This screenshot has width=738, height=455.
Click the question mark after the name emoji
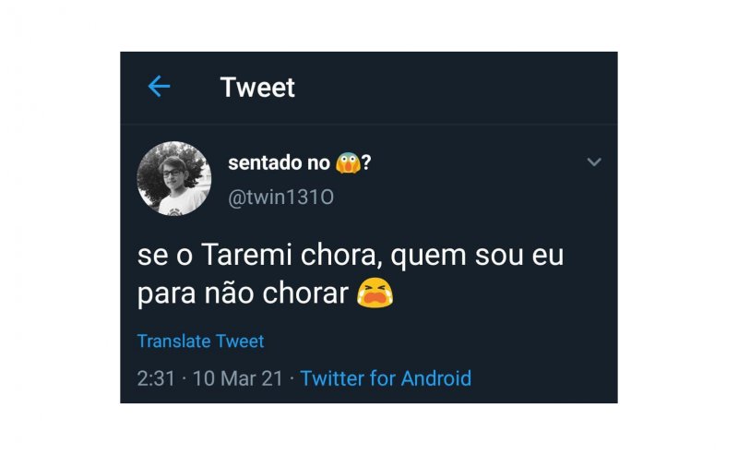coord(367,163)
